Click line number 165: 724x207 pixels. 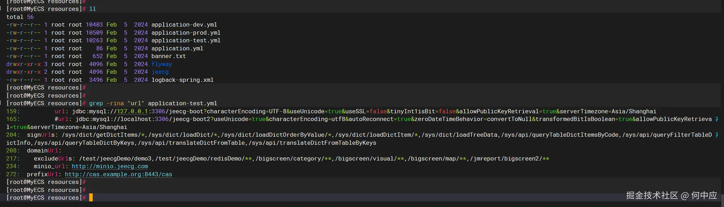[x=13, y=119]
